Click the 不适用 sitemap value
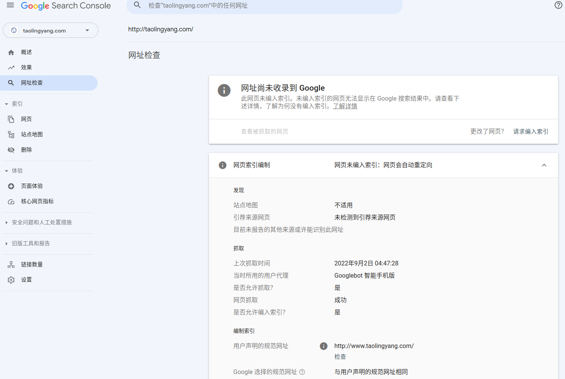This screenshot has height=379, width=565. (343, 205)
